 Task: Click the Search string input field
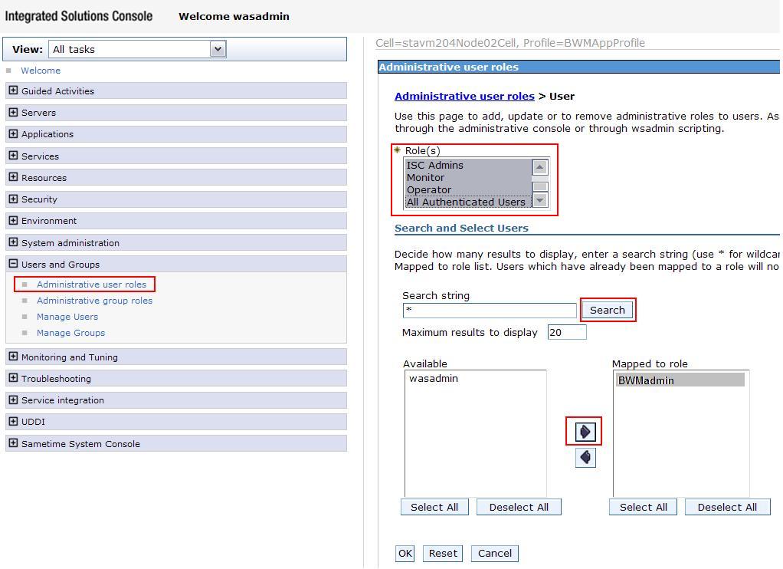[490, 310]
